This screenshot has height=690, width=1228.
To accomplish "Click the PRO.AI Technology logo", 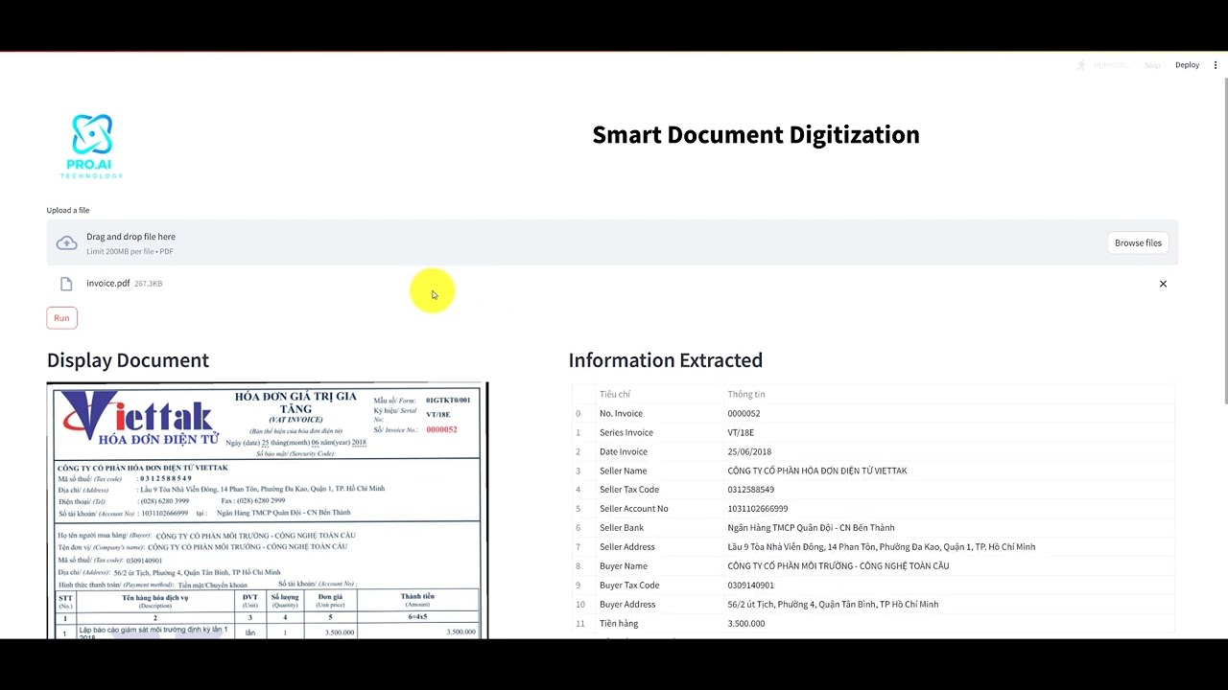I will 92,147.
